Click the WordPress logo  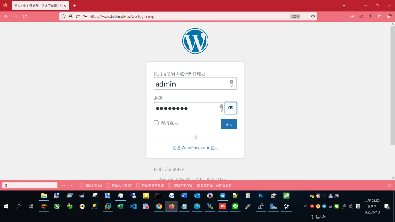(195, 41)
